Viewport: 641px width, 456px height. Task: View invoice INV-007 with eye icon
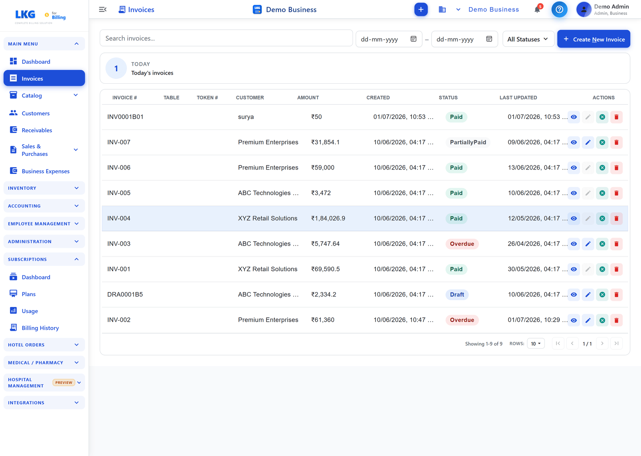coord(574,142)
